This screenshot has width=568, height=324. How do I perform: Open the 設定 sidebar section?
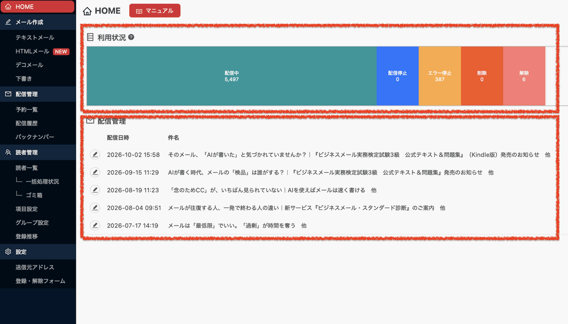(x=38, y=252)
